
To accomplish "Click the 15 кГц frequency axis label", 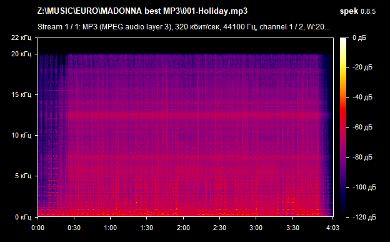I will coord(21,94).
